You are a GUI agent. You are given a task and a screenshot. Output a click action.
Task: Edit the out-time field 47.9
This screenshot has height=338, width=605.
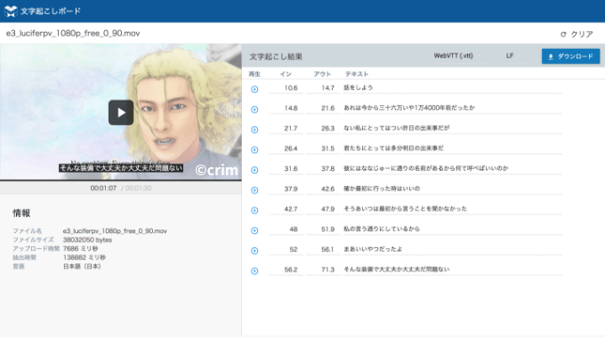pyautogui.click(x=323, y=209)
